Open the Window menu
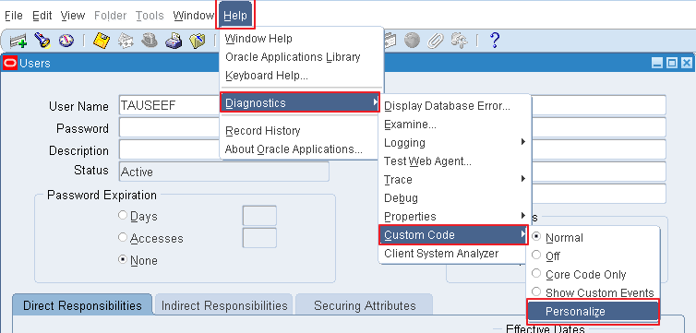The height and width of the screenshot is (333, 696). click(x=194, y=16)
